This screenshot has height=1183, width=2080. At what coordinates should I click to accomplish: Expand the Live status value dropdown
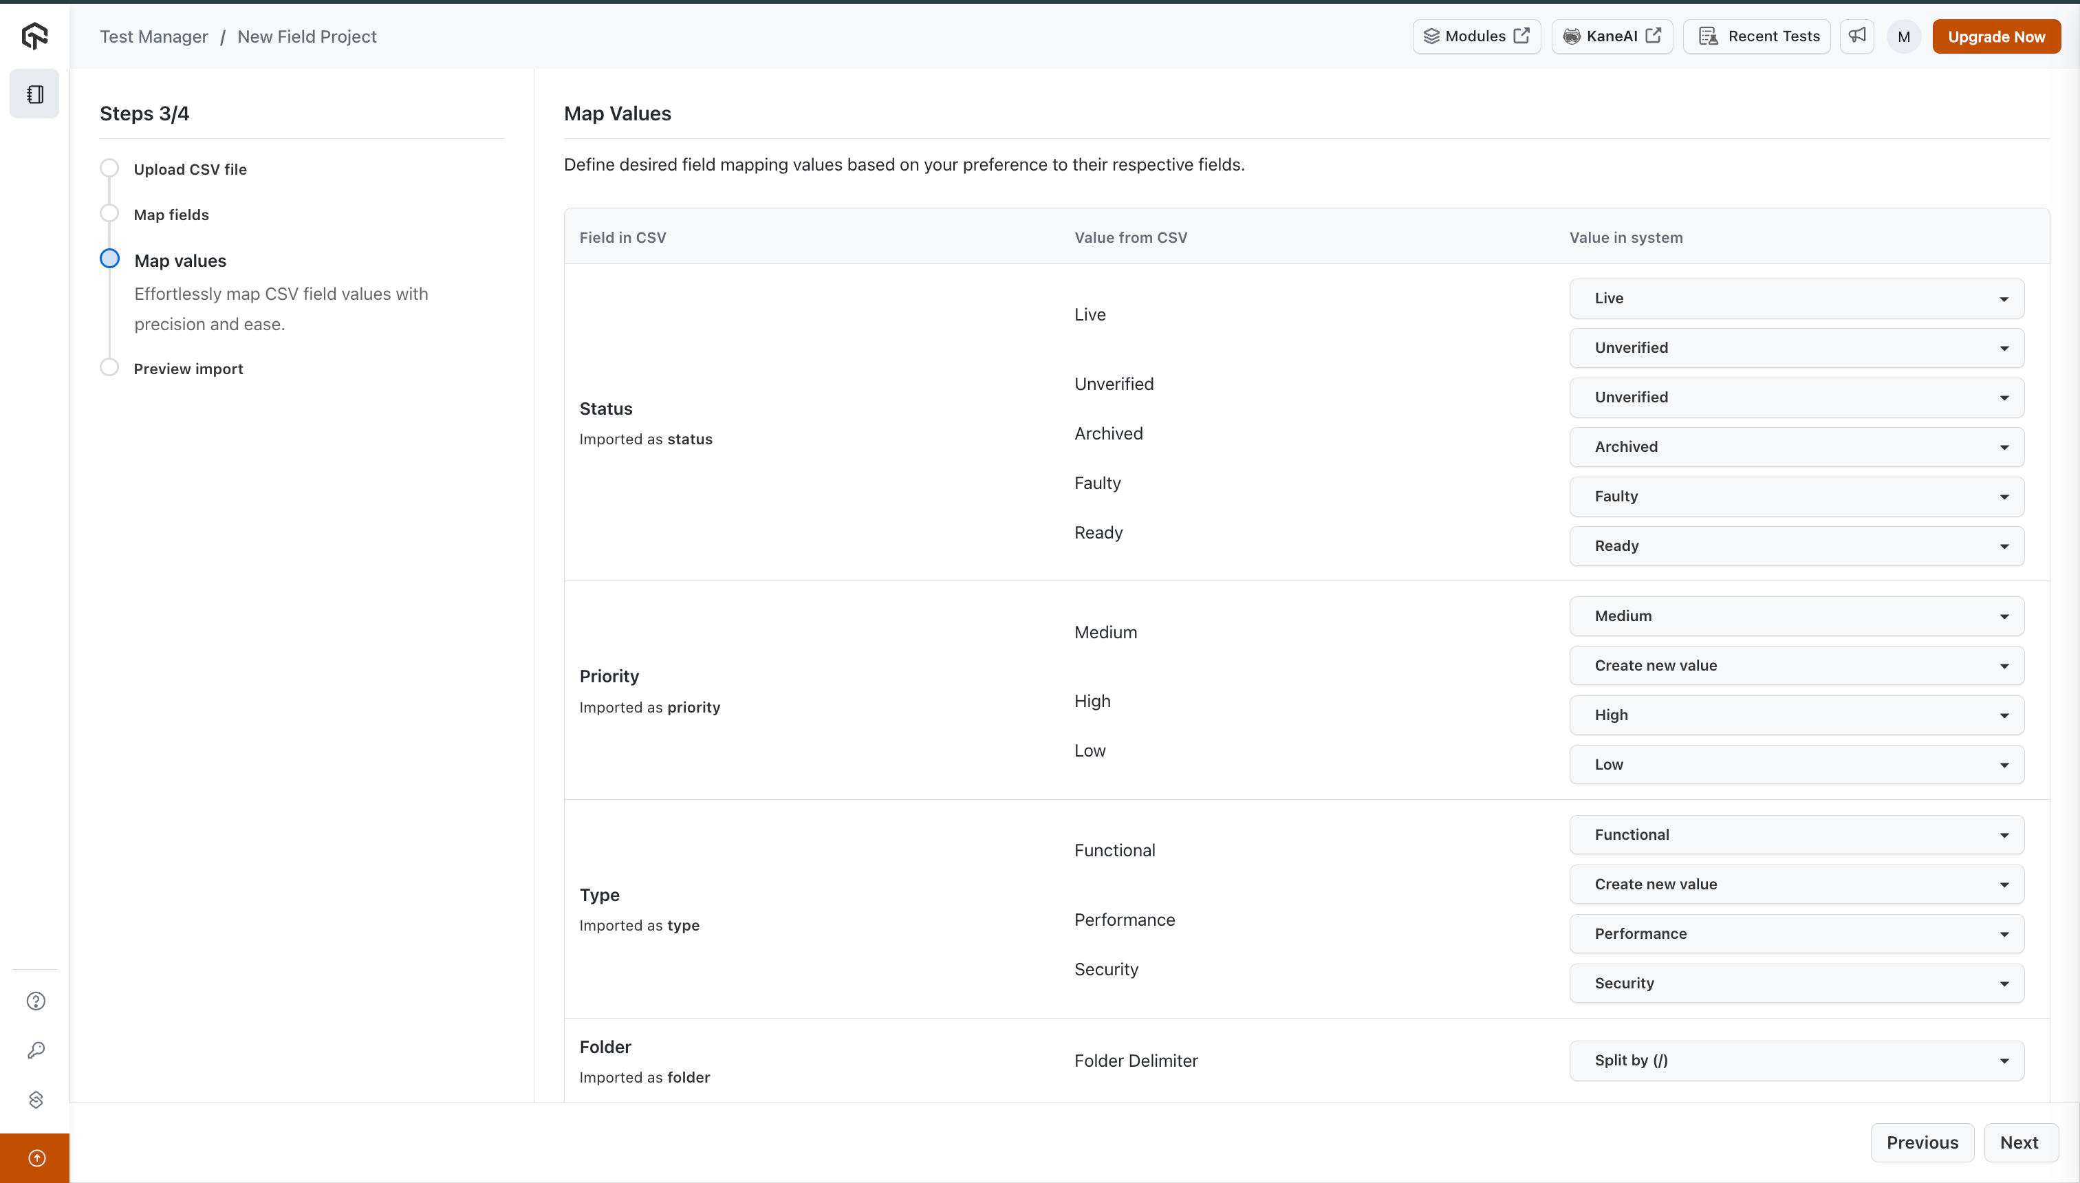click(1797, 299)
